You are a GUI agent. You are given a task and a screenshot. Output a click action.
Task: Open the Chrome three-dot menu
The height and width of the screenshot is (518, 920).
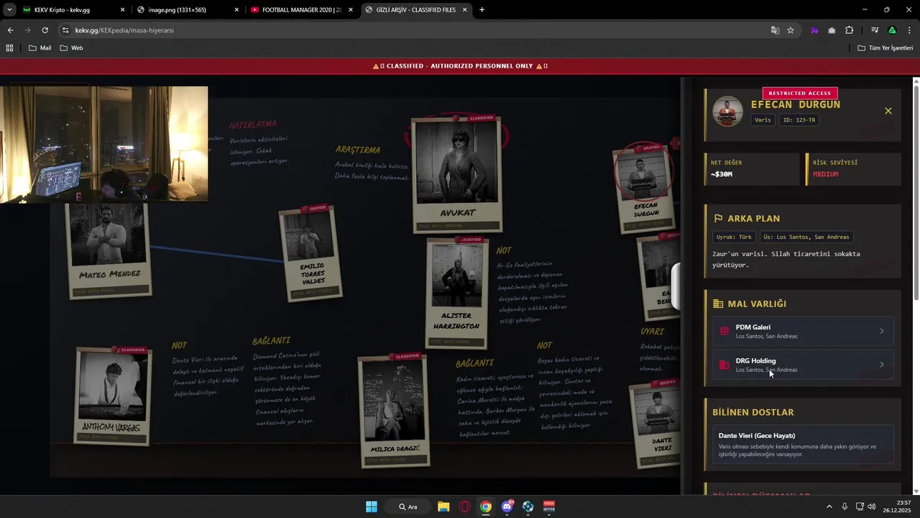click(x=909, y=30)
